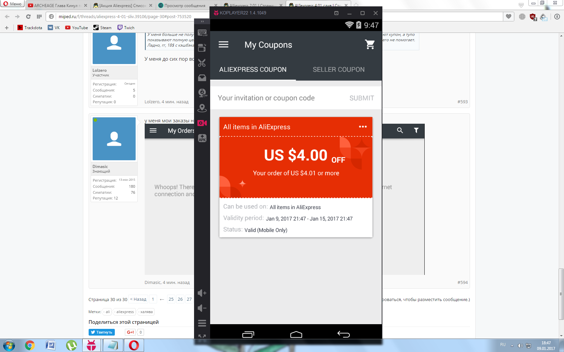Viewport: 564px width, 352px height.
Task: Open Opera downloads icon
Action: (557, 16)
